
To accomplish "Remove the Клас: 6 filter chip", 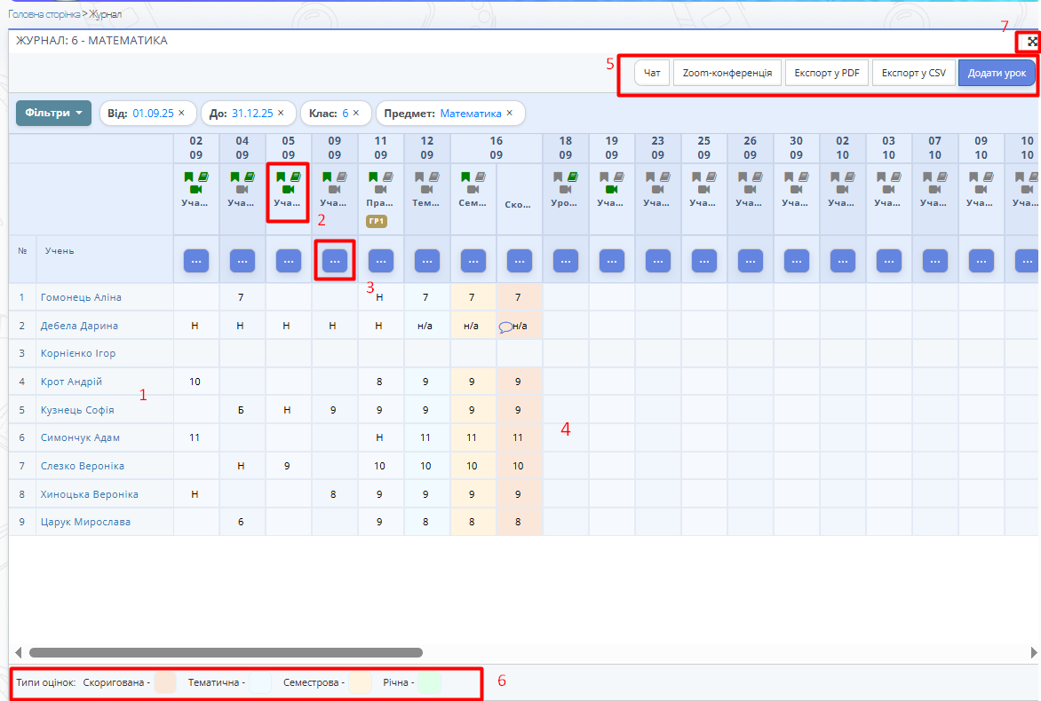I will click(x=357, y=114).
